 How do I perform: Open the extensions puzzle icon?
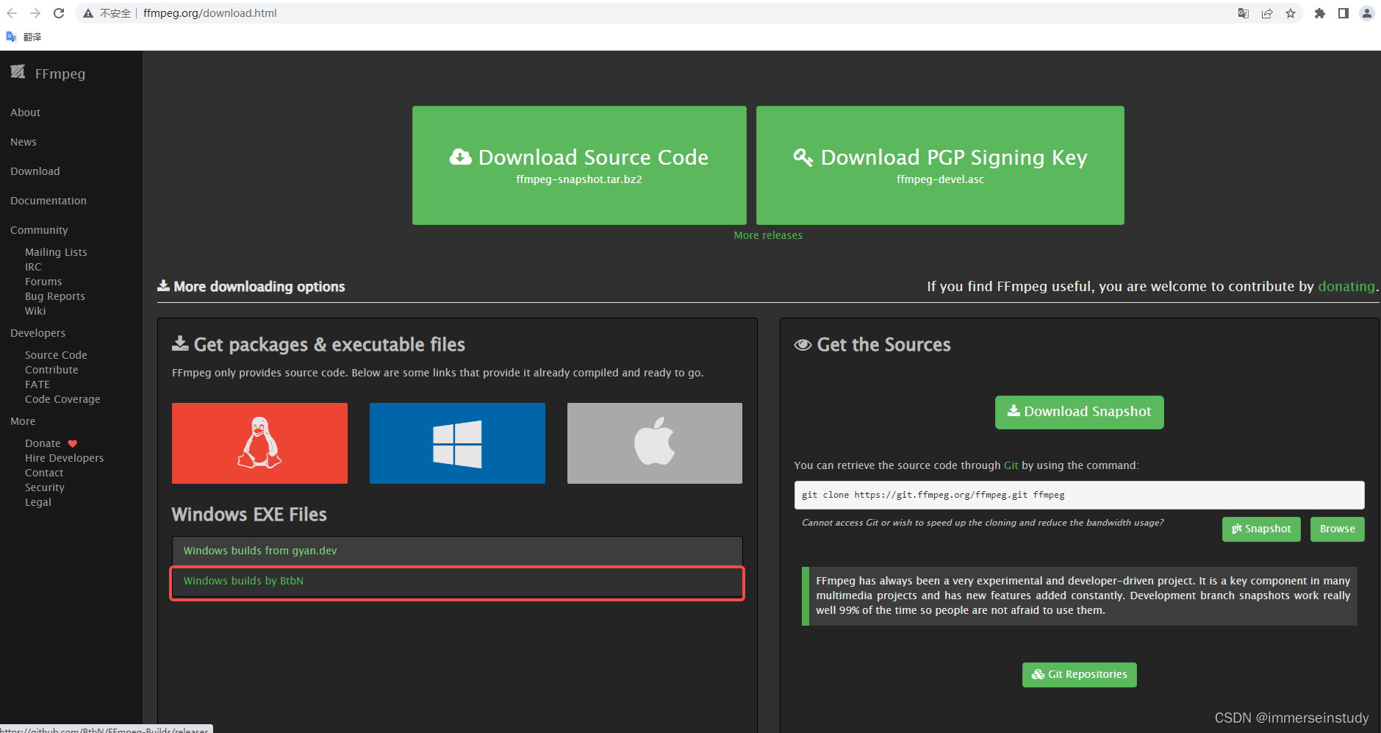1320,13
